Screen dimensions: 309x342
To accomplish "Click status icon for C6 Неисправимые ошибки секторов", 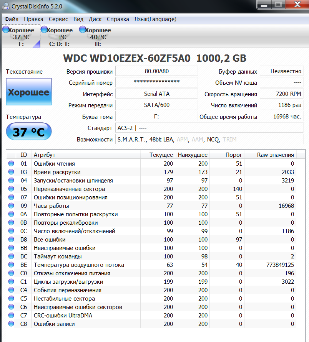I will [11, 307].
